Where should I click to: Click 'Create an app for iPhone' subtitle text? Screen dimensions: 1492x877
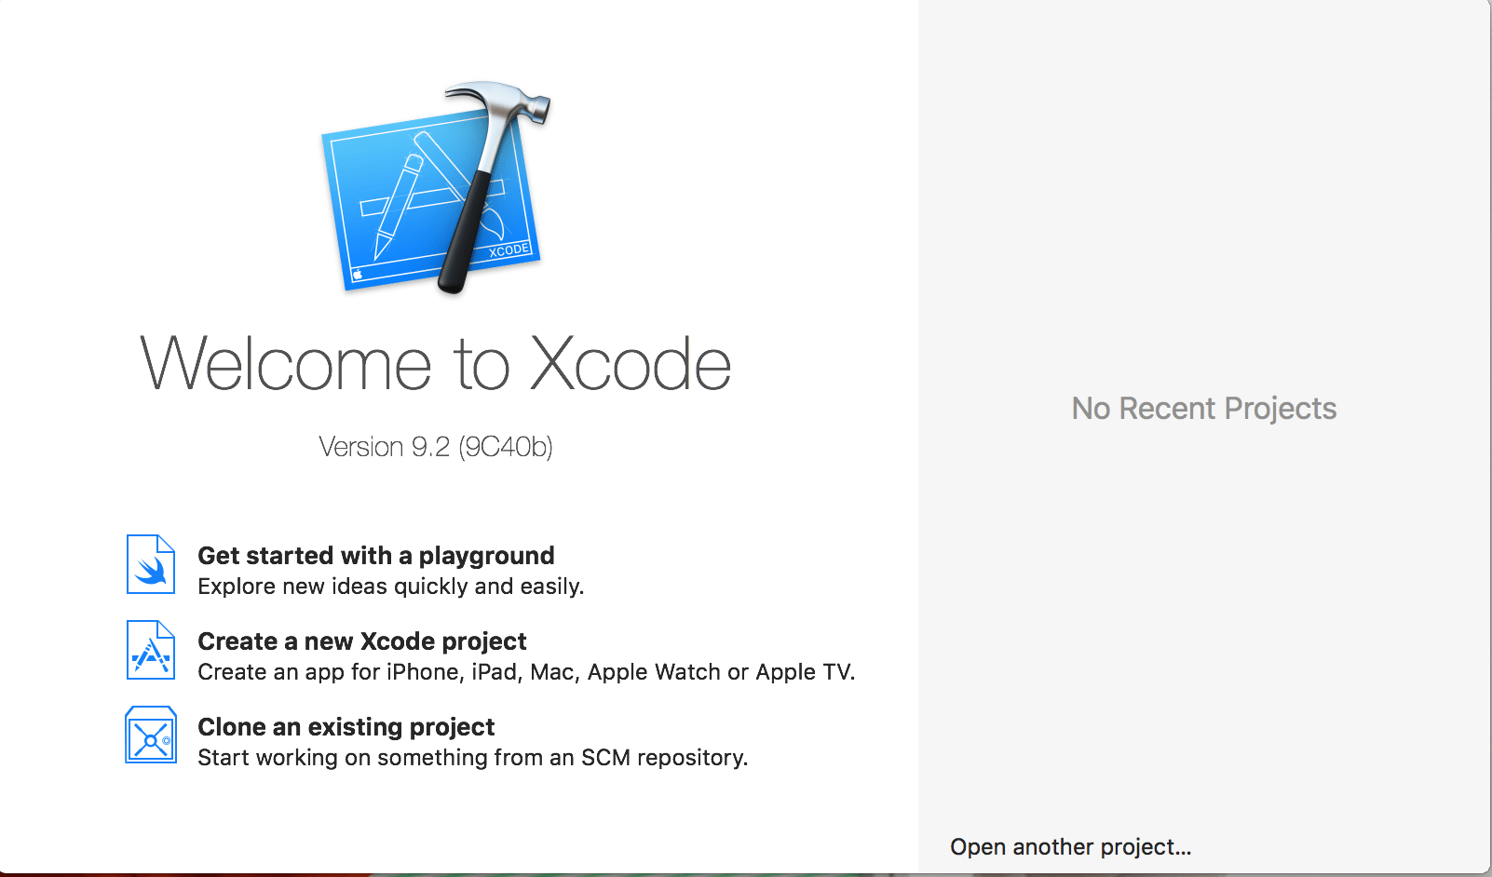pos(525,672)
